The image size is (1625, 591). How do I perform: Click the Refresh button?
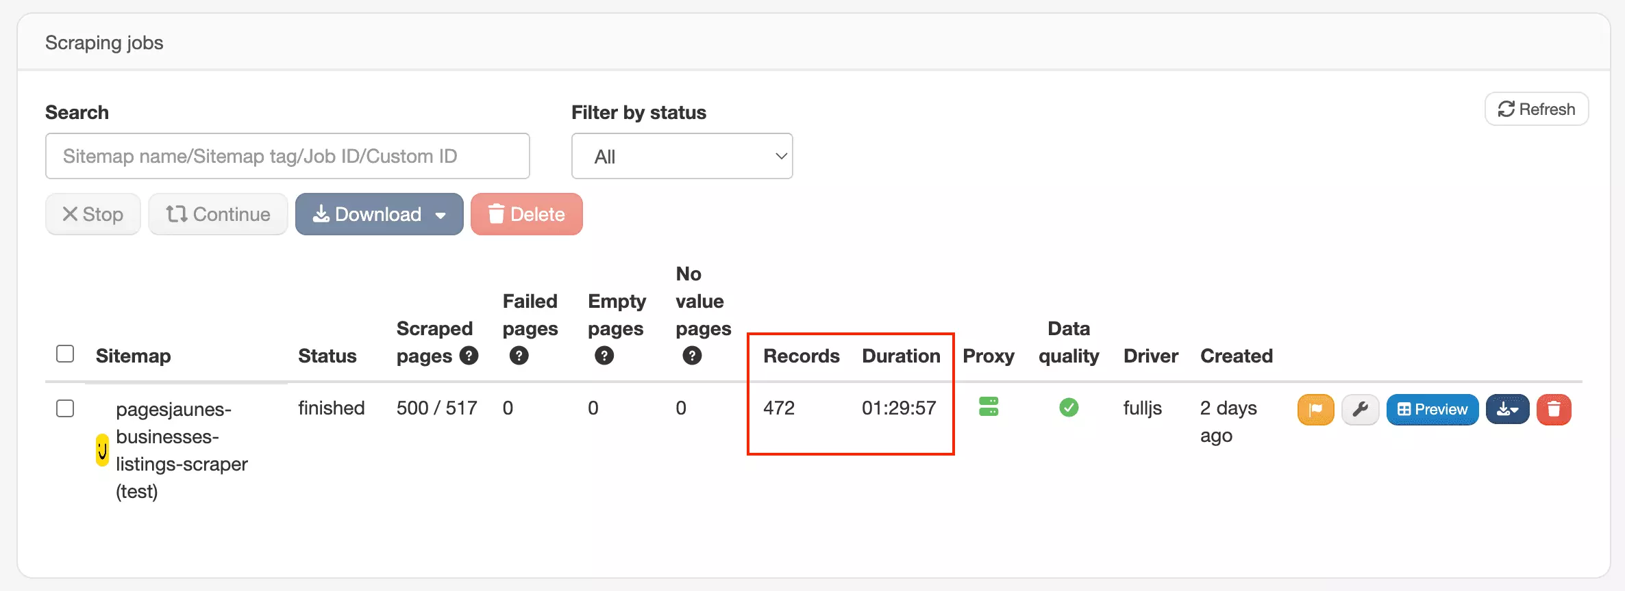(x=1537, y=109)
